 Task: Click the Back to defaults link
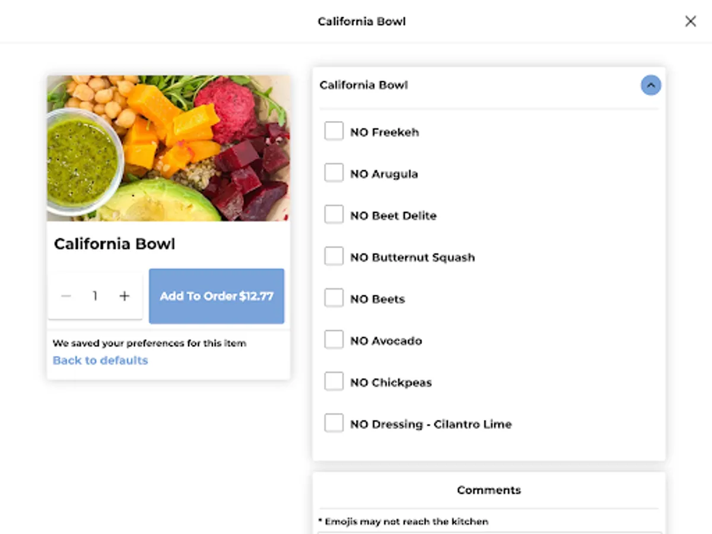point(100,360)
